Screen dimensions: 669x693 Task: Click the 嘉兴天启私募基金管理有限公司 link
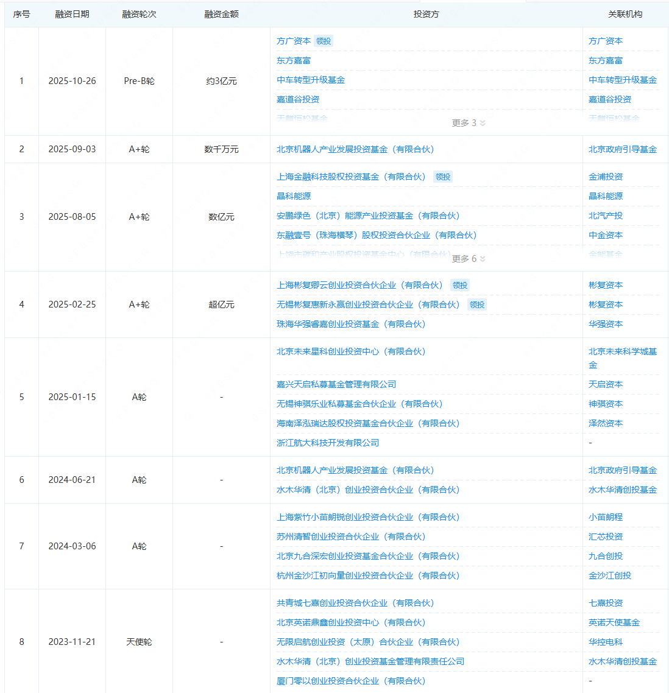point(336,384)
